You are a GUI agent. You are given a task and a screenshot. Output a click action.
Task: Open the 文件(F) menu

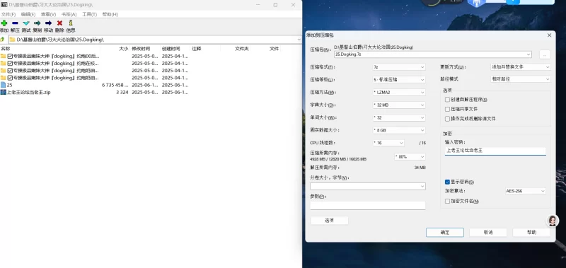8,14
